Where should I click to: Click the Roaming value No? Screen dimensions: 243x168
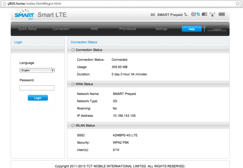click(115, 108)
